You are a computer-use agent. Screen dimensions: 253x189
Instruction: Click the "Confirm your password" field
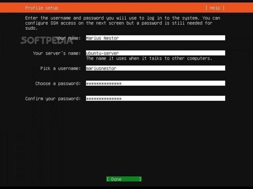click(x=155, y=98)
